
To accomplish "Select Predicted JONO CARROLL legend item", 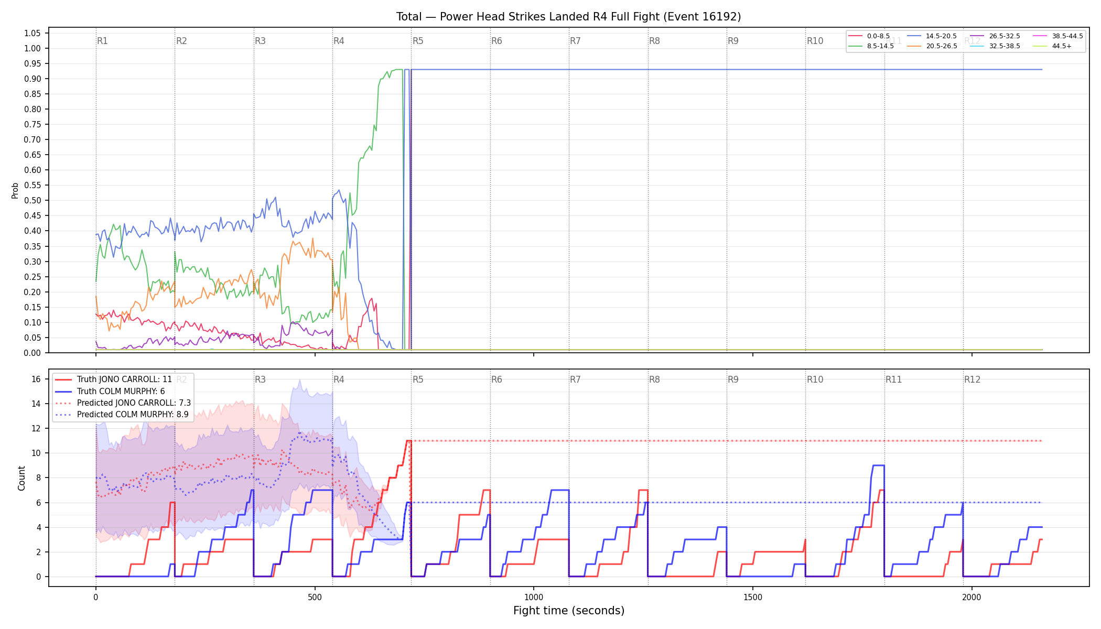I will [x=123, y=403].
